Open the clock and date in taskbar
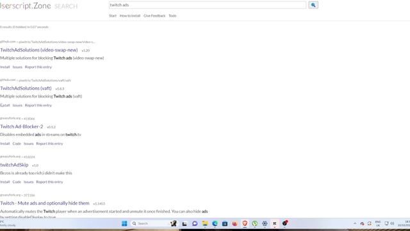410x231 pixels. [x=404, y=223]
